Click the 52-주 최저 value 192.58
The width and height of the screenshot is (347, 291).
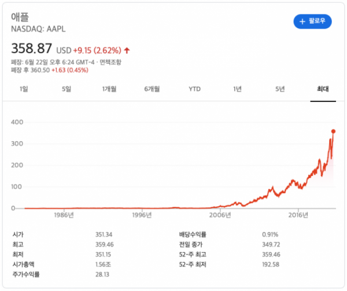pyautogui.click(x=271, y=264)
